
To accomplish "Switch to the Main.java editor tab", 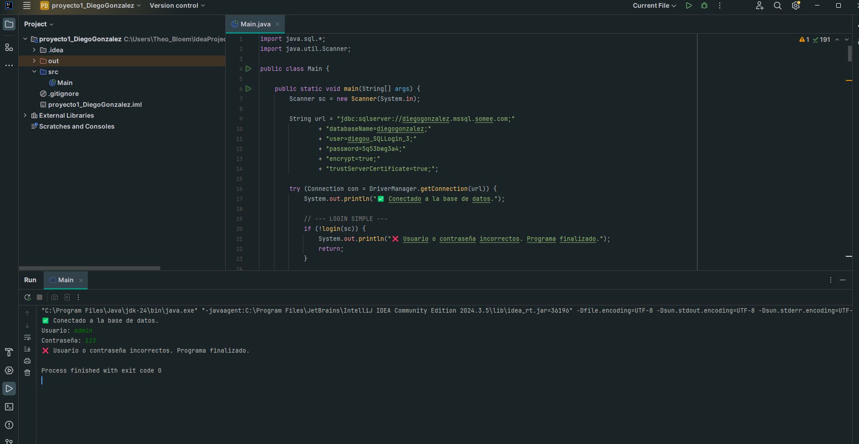I will coord(255,24).
